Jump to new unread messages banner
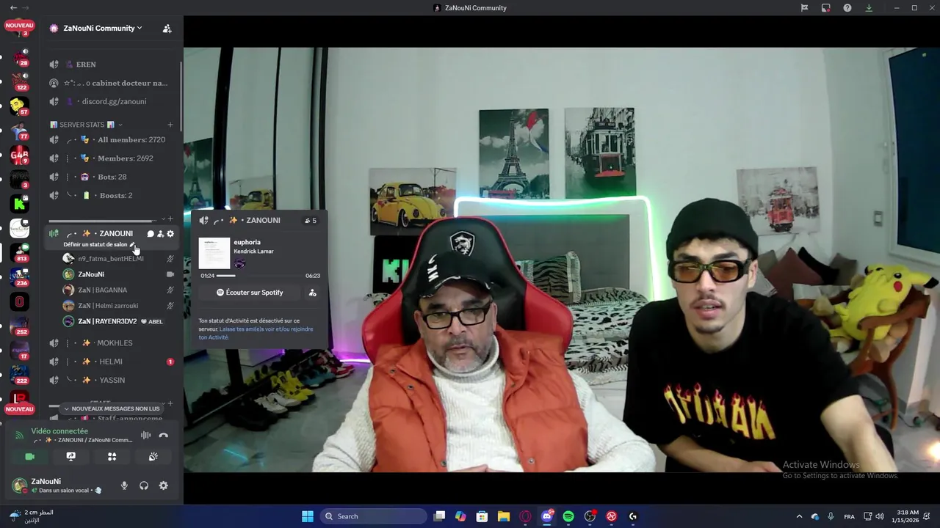 click(112, 408)
